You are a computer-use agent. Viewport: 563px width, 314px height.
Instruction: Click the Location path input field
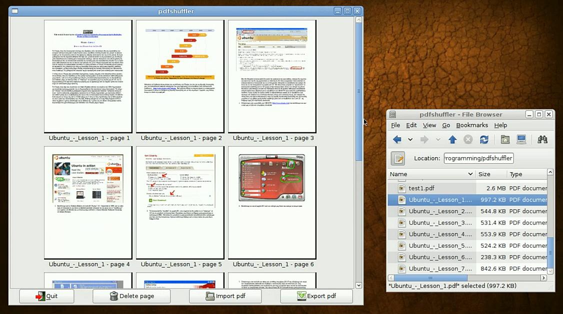click(x=478, y=158)
